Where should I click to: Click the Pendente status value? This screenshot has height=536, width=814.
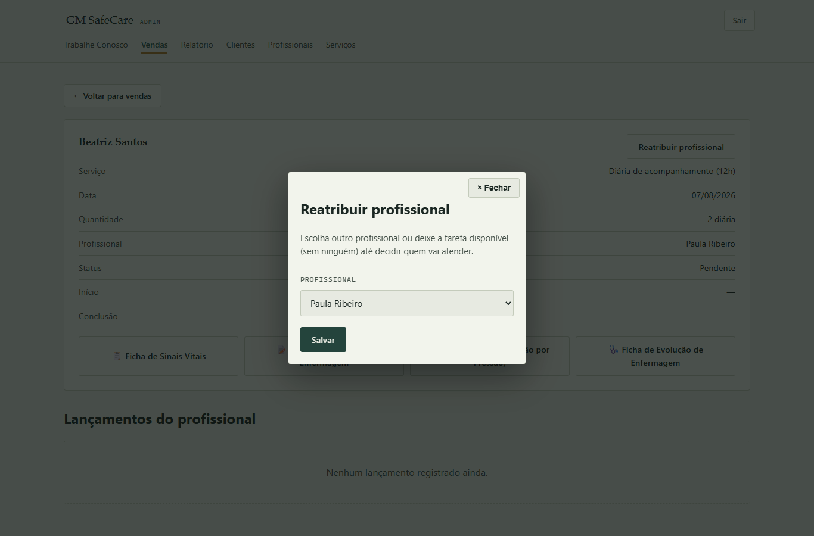pos(717,268)
